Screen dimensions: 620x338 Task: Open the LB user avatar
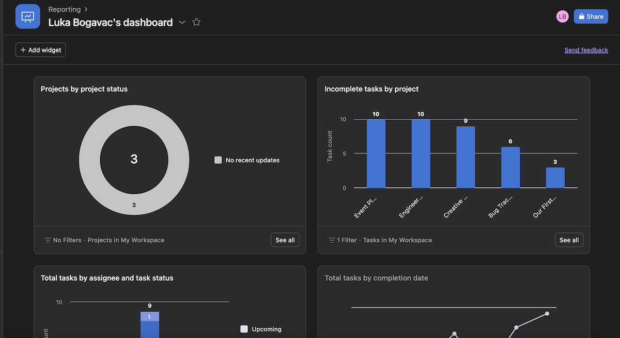click(x=562, y=16)
